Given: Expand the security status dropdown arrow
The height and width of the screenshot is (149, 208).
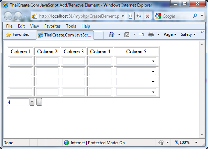Looking at the screenshot, I should (x=167, y=142).
